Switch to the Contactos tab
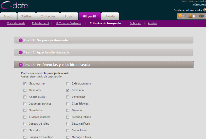The image size is (206, 139). coord(48,16)
